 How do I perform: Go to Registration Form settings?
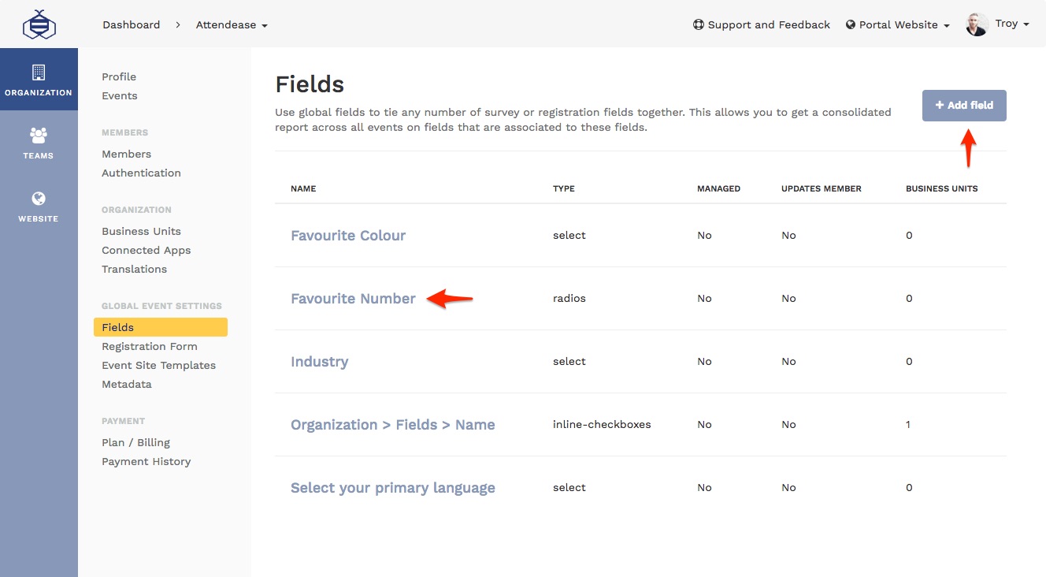149,346
